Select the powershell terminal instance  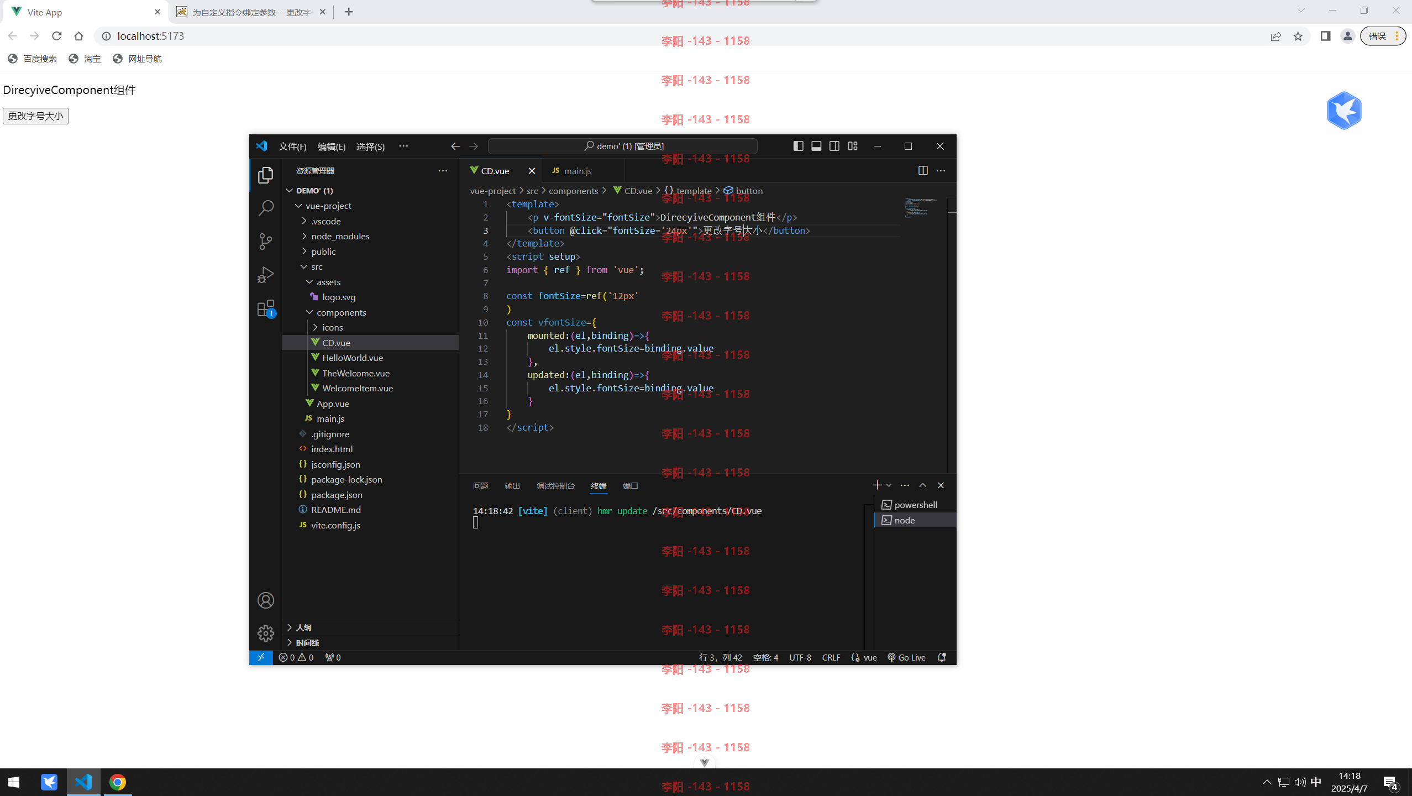pyautogui.click(x=915, y=505)
